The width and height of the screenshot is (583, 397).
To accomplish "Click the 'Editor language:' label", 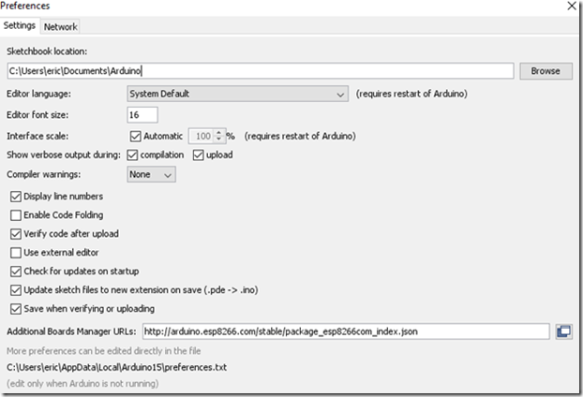I will click(x=38, y=94).
